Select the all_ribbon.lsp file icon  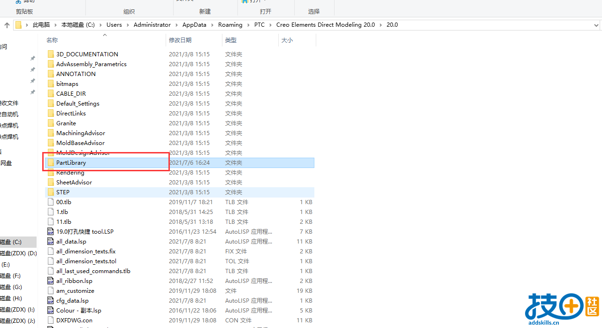(51, 281)
